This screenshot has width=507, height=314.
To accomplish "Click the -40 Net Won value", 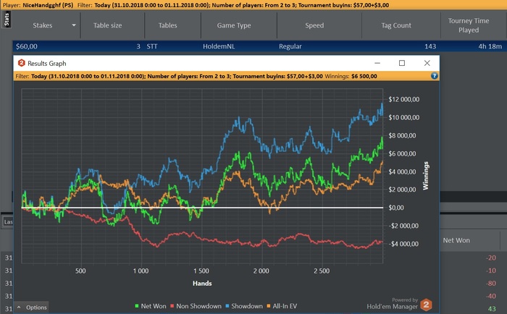I will (491, 296).
